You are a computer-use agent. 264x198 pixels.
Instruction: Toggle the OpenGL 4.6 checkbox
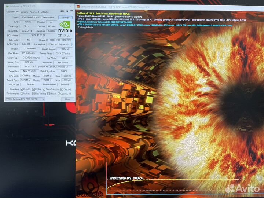pyautogui.click(x=59, y=93)
